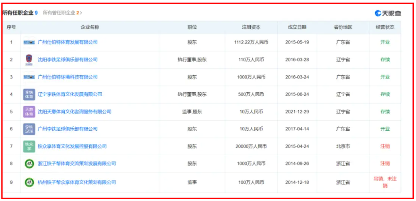Click the 辽宁李铁体育文化发展有限公司 logo badge
The image size is (416, 201).
[x=29, y=95]
